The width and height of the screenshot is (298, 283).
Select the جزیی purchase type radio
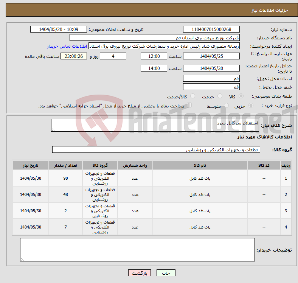pos(251,105)
